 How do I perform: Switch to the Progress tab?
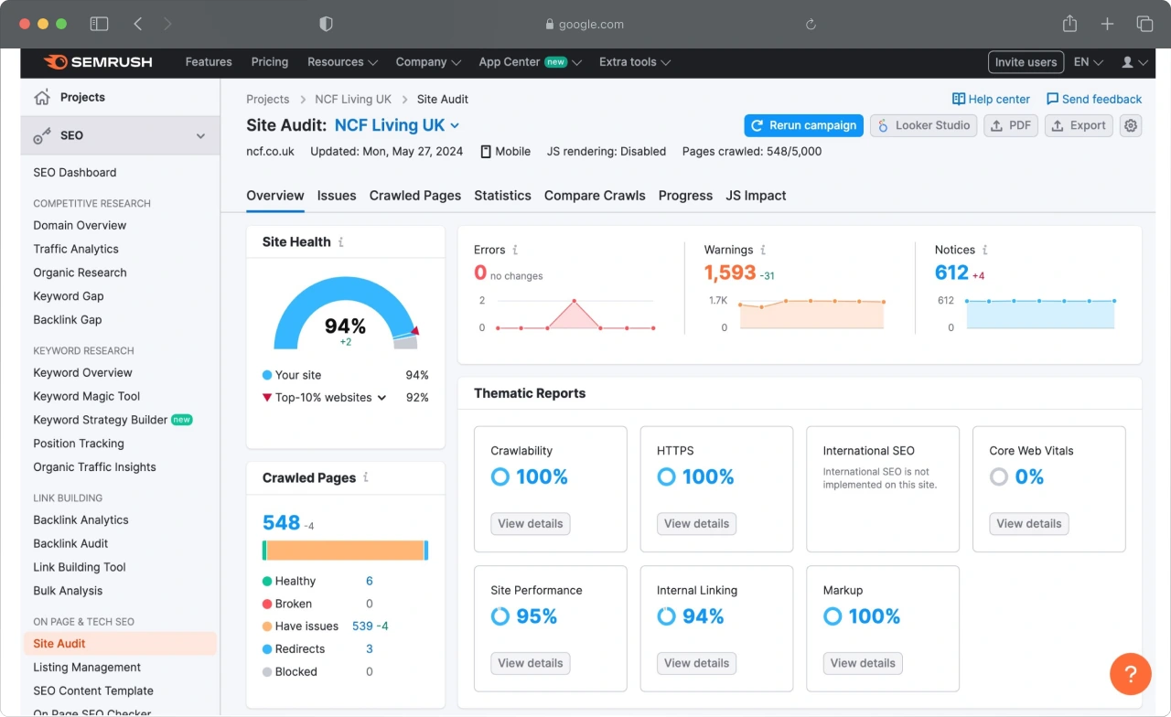tap(685, 196)
